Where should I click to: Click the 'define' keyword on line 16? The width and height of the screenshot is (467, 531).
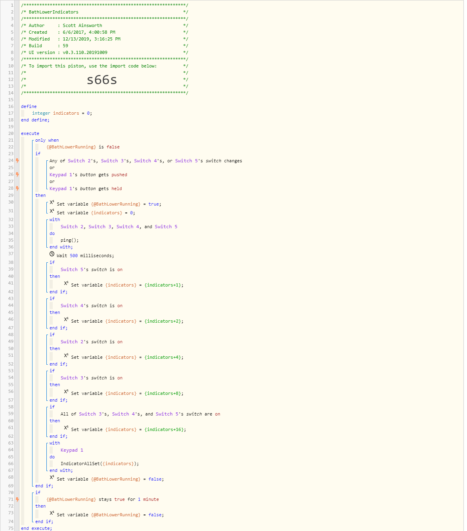point(29,106)
